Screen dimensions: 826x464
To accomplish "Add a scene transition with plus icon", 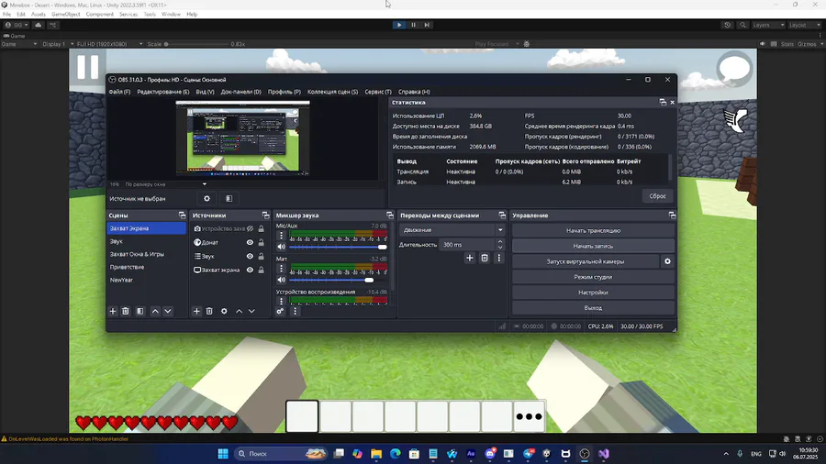I will (469, 258).
